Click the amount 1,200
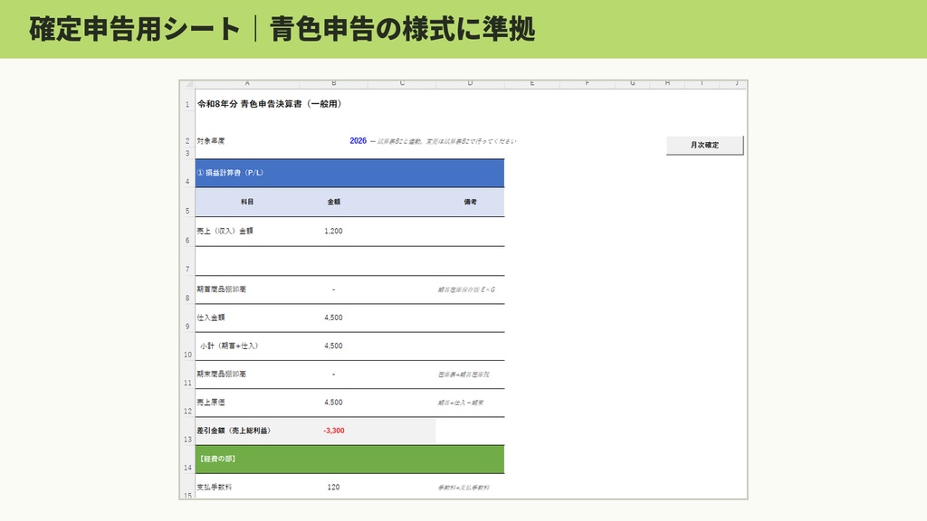 coord(333,231)
